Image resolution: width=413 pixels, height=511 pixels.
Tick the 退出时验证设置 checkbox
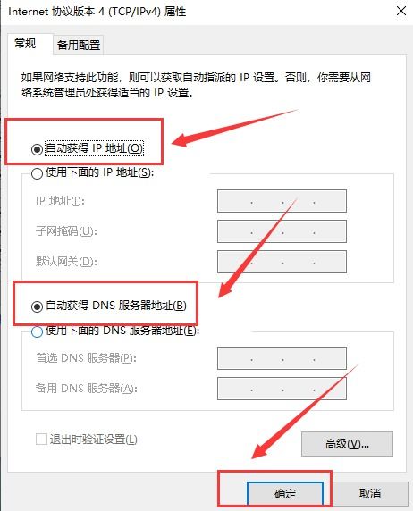point(41,439)
